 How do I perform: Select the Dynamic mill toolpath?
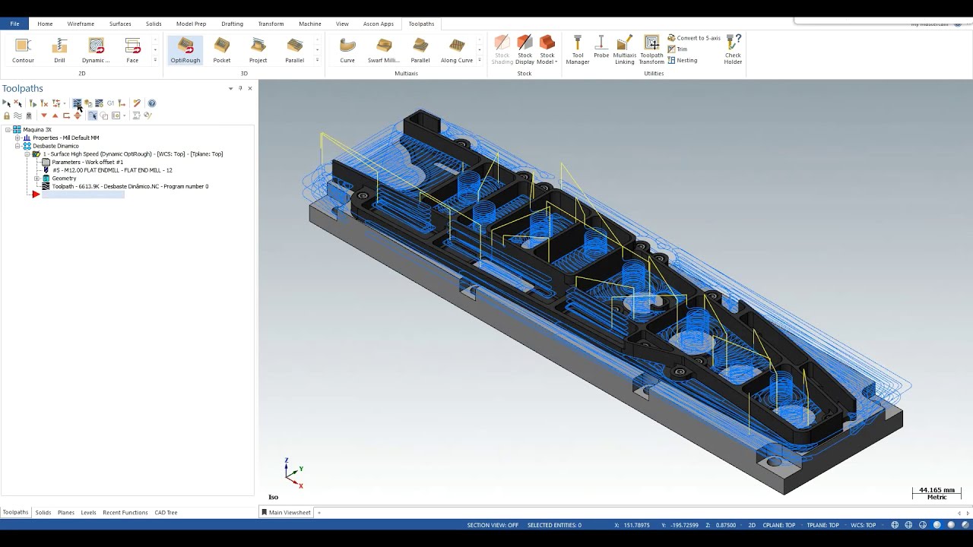click(96, 50)
